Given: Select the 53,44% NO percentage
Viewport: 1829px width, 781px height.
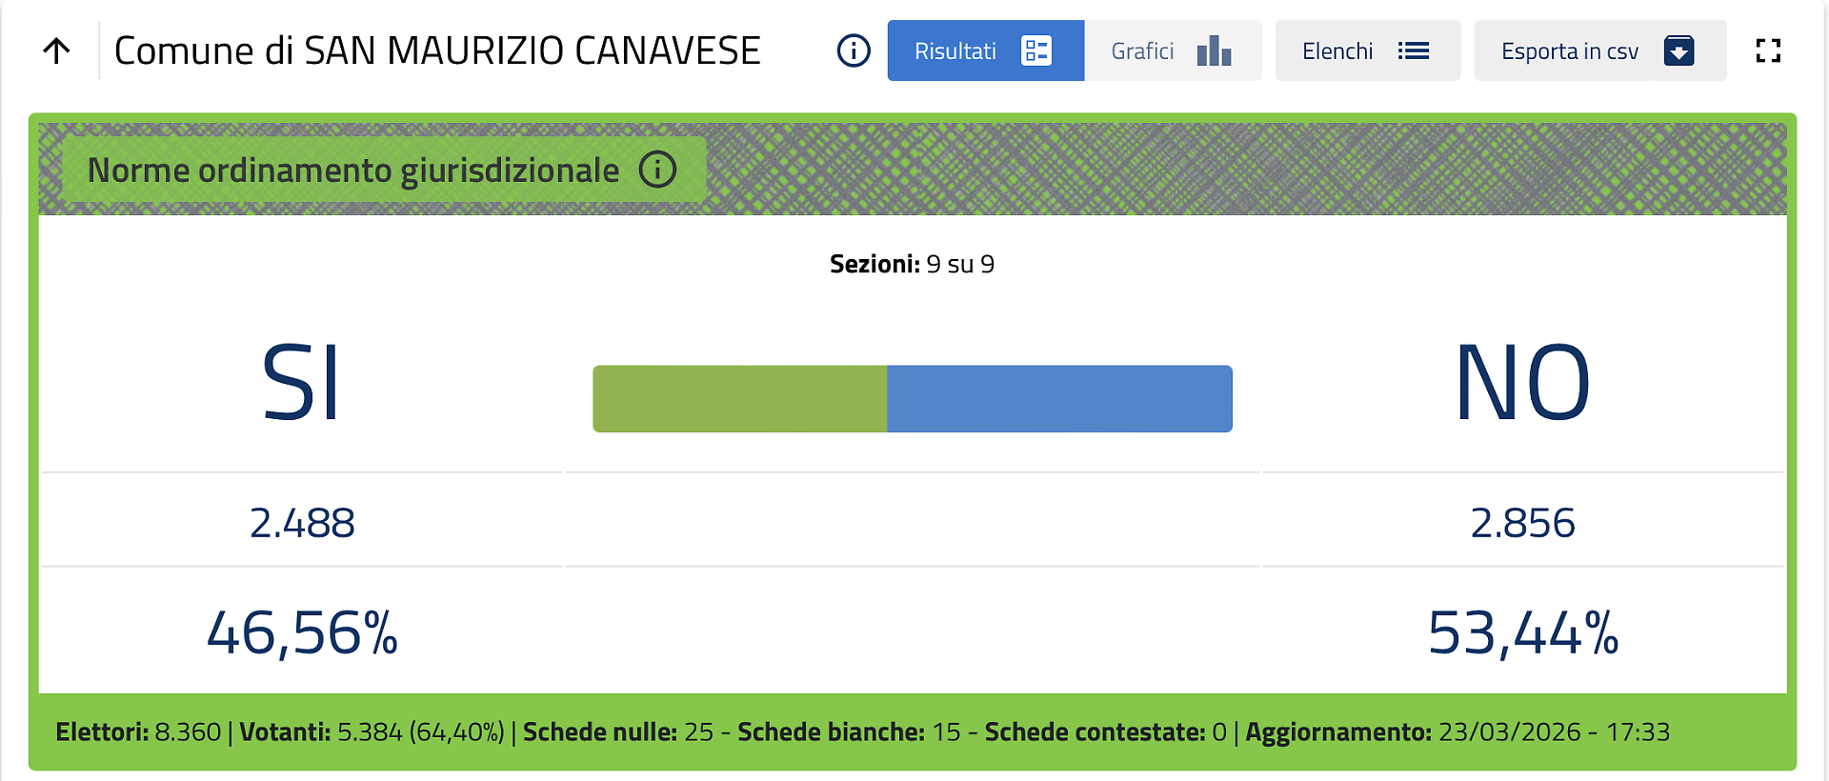Looking at the screenshot, I should 1522,633.
